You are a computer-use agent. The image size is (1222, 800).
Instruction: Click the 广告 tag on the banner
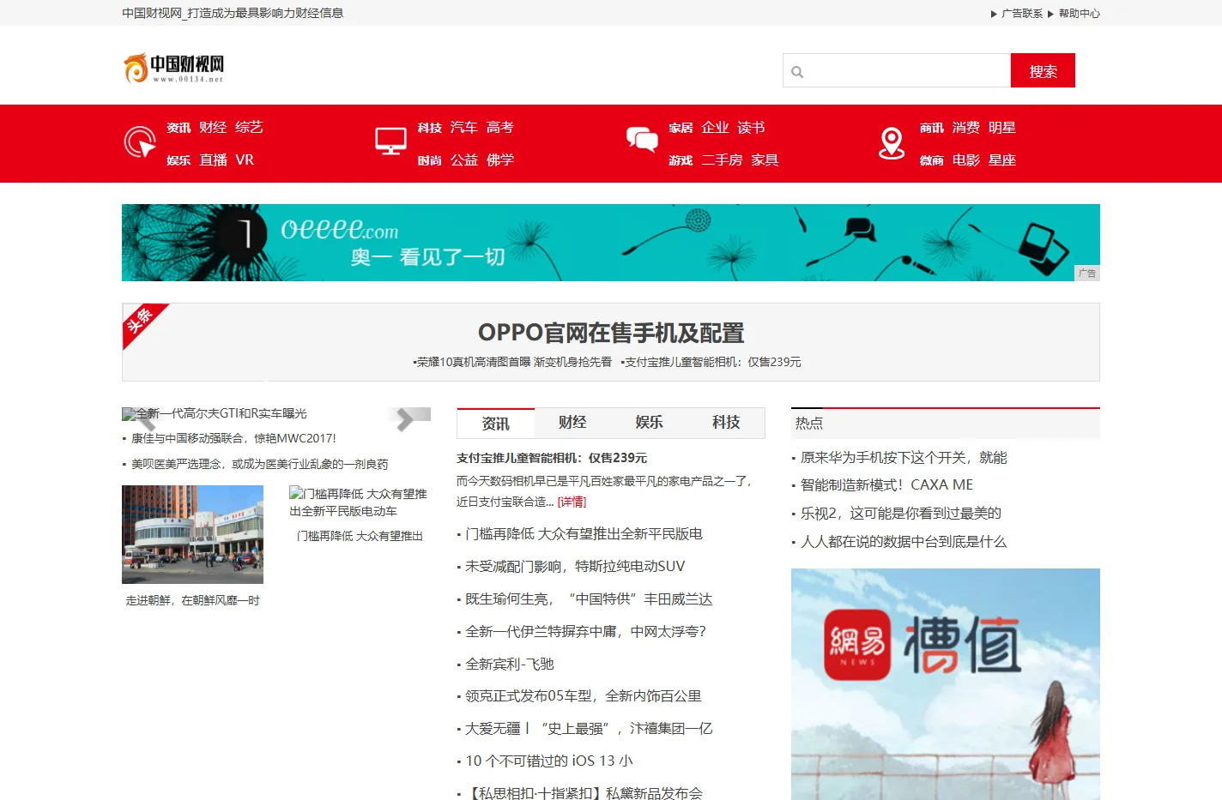[x=1087, y=274]
